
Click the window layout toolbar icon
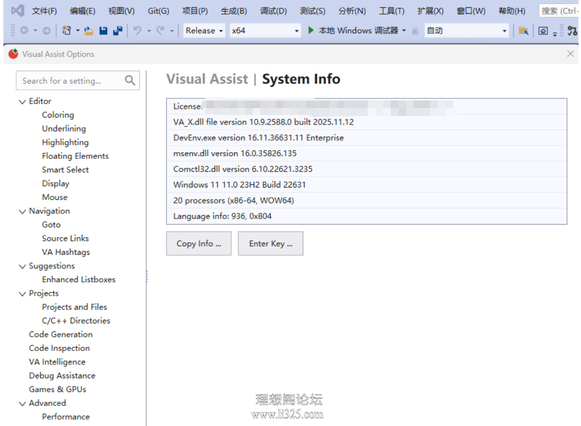pos(543,31)
